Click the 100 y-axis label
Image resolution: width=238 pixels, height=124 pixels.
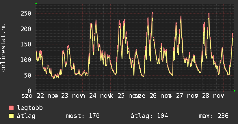tap(26, 60)
